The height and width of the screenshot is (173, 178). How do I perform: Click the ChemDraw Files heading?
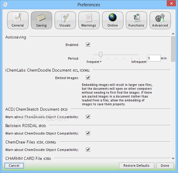tap(31, 142)
